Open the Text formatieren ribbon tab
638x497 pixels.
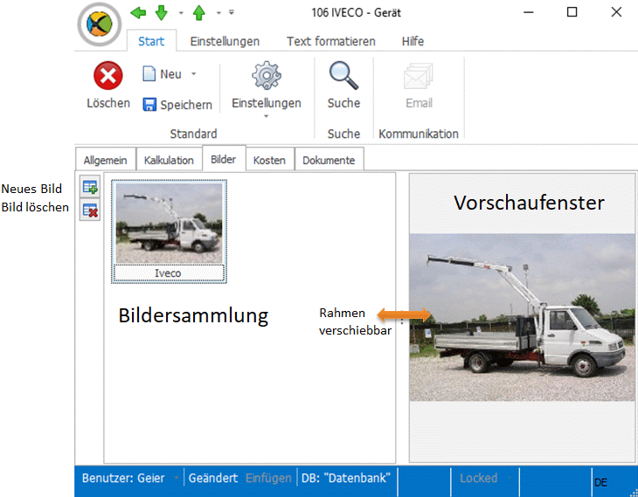tap(331, 41)
